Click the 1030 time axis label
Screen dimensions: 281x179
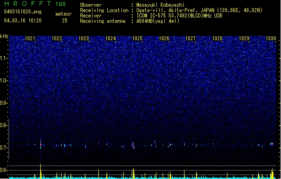pos(271,38)
